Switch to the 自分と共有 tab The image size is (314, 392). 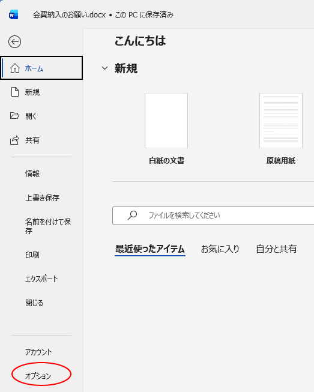pyautogui.click(x=276, y=249)
